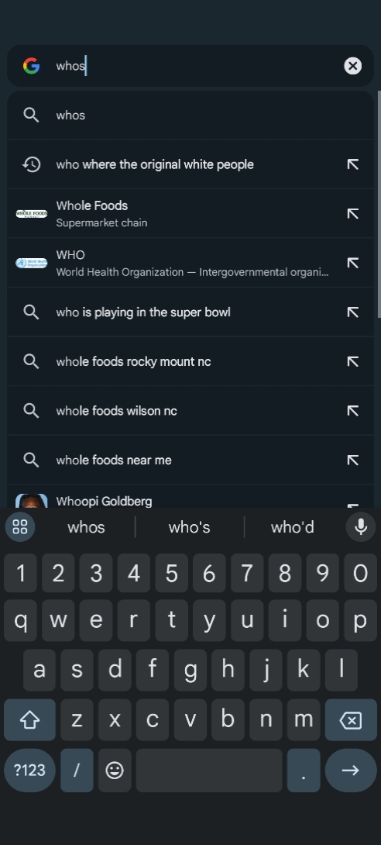The image size is (381, 845).
Task: Tap the space bar key
Action: (x=209, y=770)
